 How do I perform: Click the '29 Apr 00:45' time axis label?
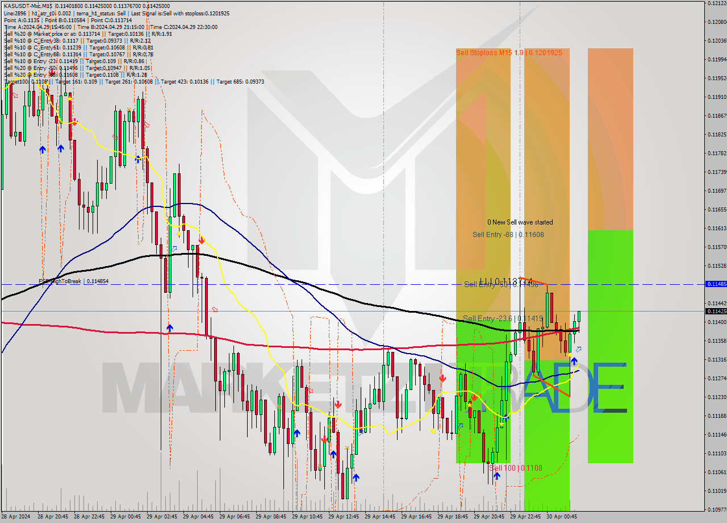(125, 517)
